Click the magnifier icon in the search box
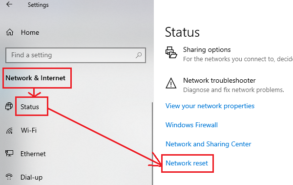Image resolution: width=293 pixels, height=185 pixels. tap(139, 55)
